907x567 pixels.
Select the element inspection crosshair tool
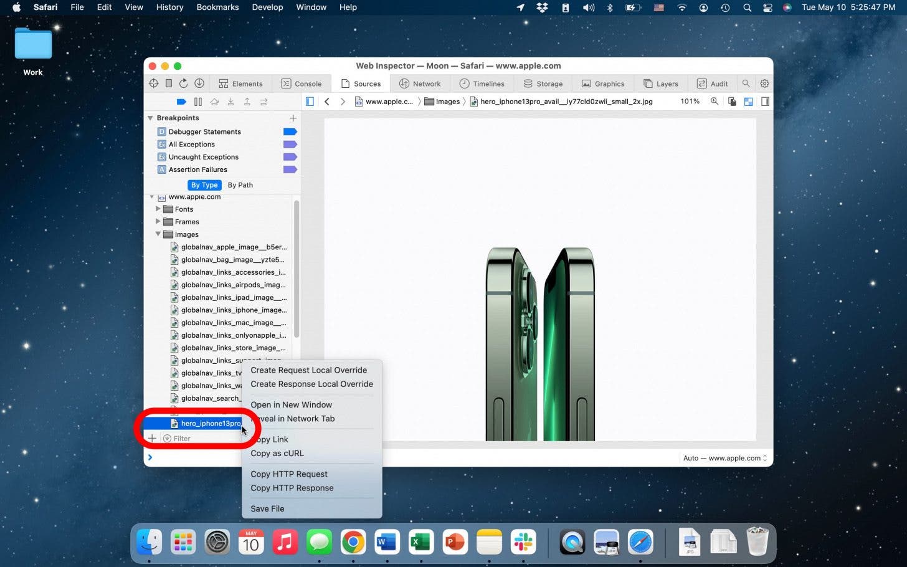(154, 83)
